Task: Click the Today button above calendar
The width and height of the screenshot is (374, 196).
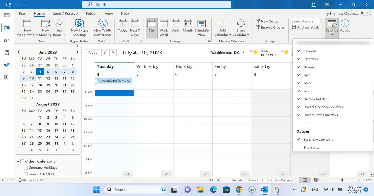Action: [x=92, y=53]
